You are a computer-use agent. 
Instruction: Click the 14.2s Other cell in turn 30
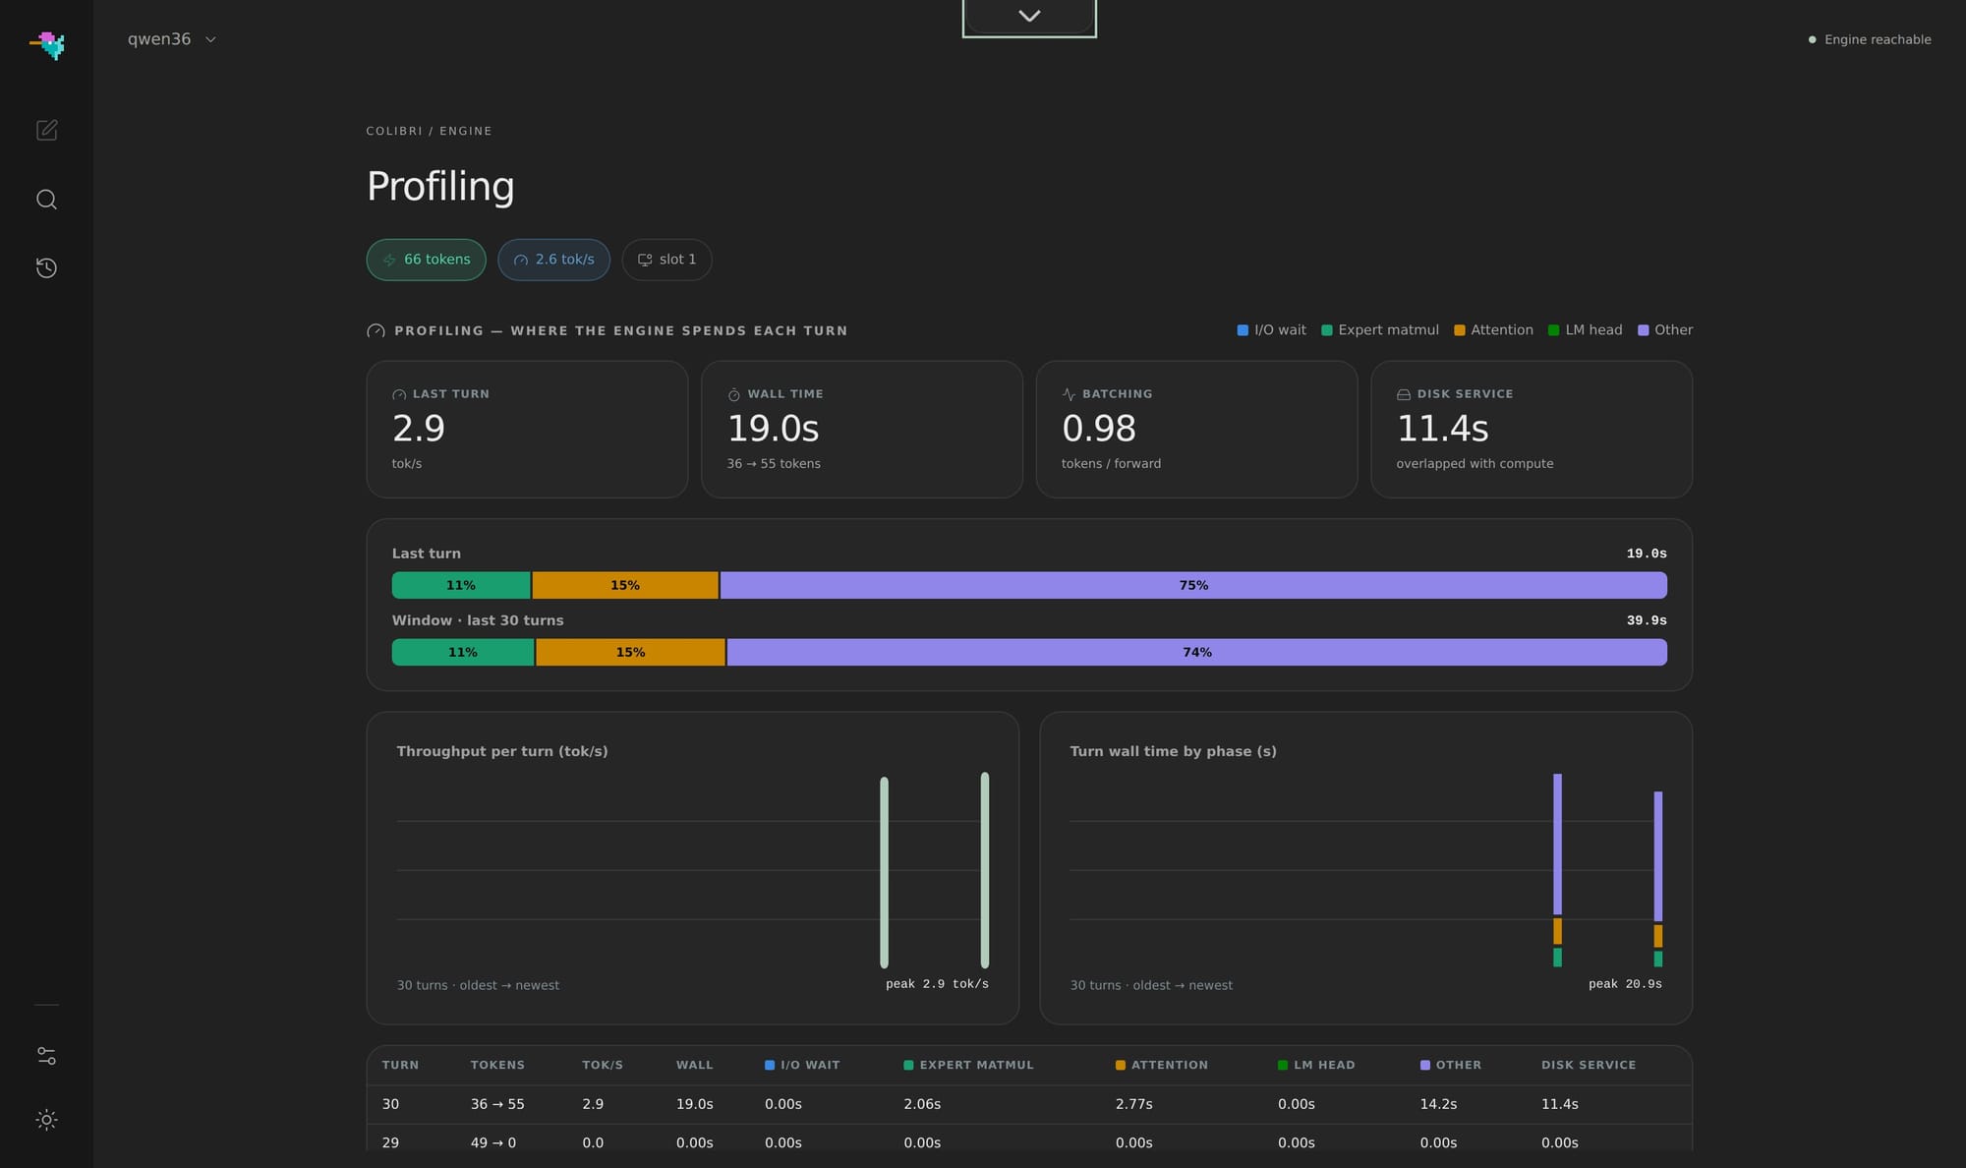tap(1438, 1104)
